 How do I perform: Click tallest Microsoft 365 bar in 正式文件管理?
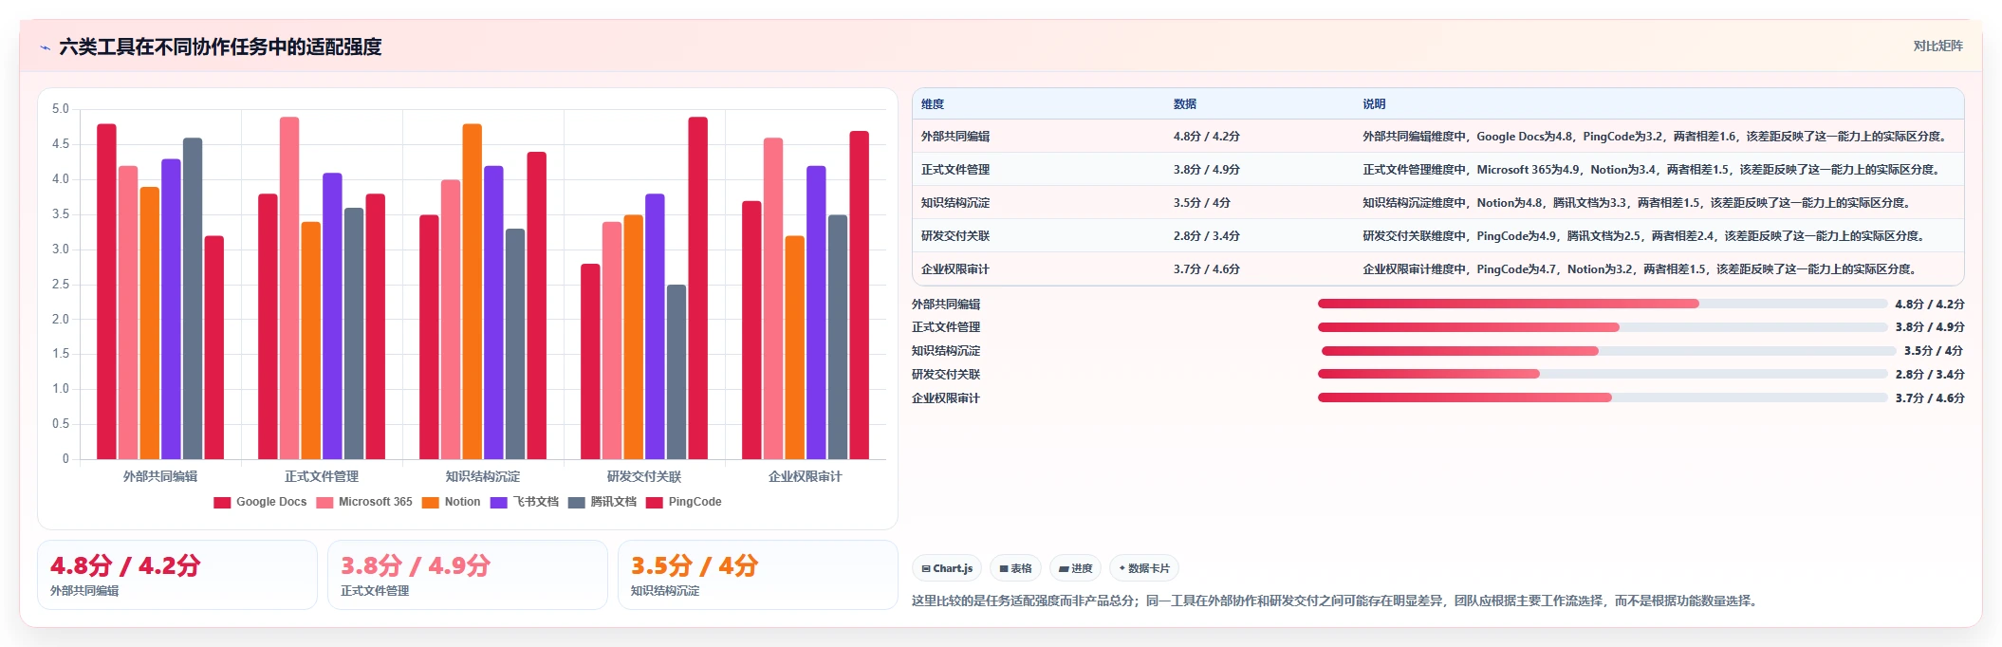tap(289, 288)
